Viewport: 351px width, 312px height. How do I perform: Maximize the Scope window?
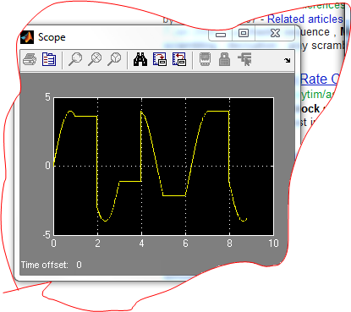(x=244, y=33)
